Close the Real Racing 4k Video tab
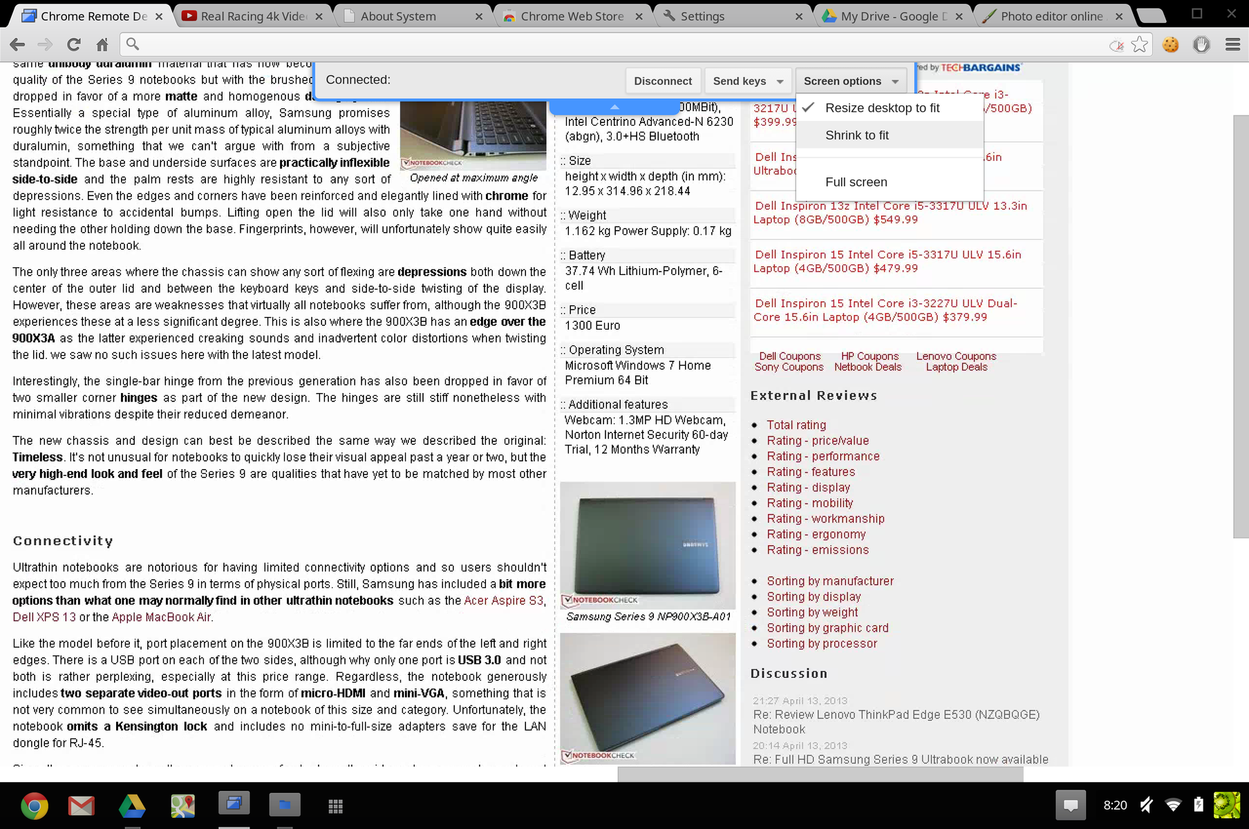 click(x=319, y=17)
